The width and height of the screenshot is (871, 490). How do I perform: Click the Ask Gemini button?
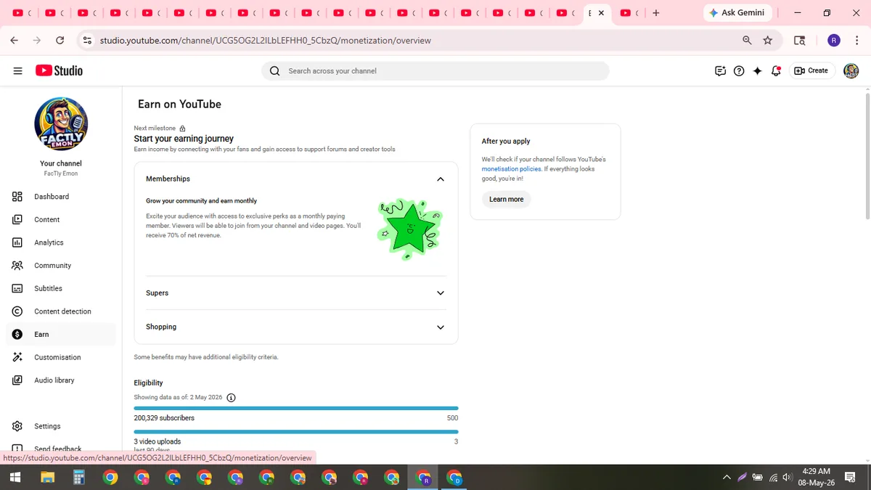[x=737, y=13]
